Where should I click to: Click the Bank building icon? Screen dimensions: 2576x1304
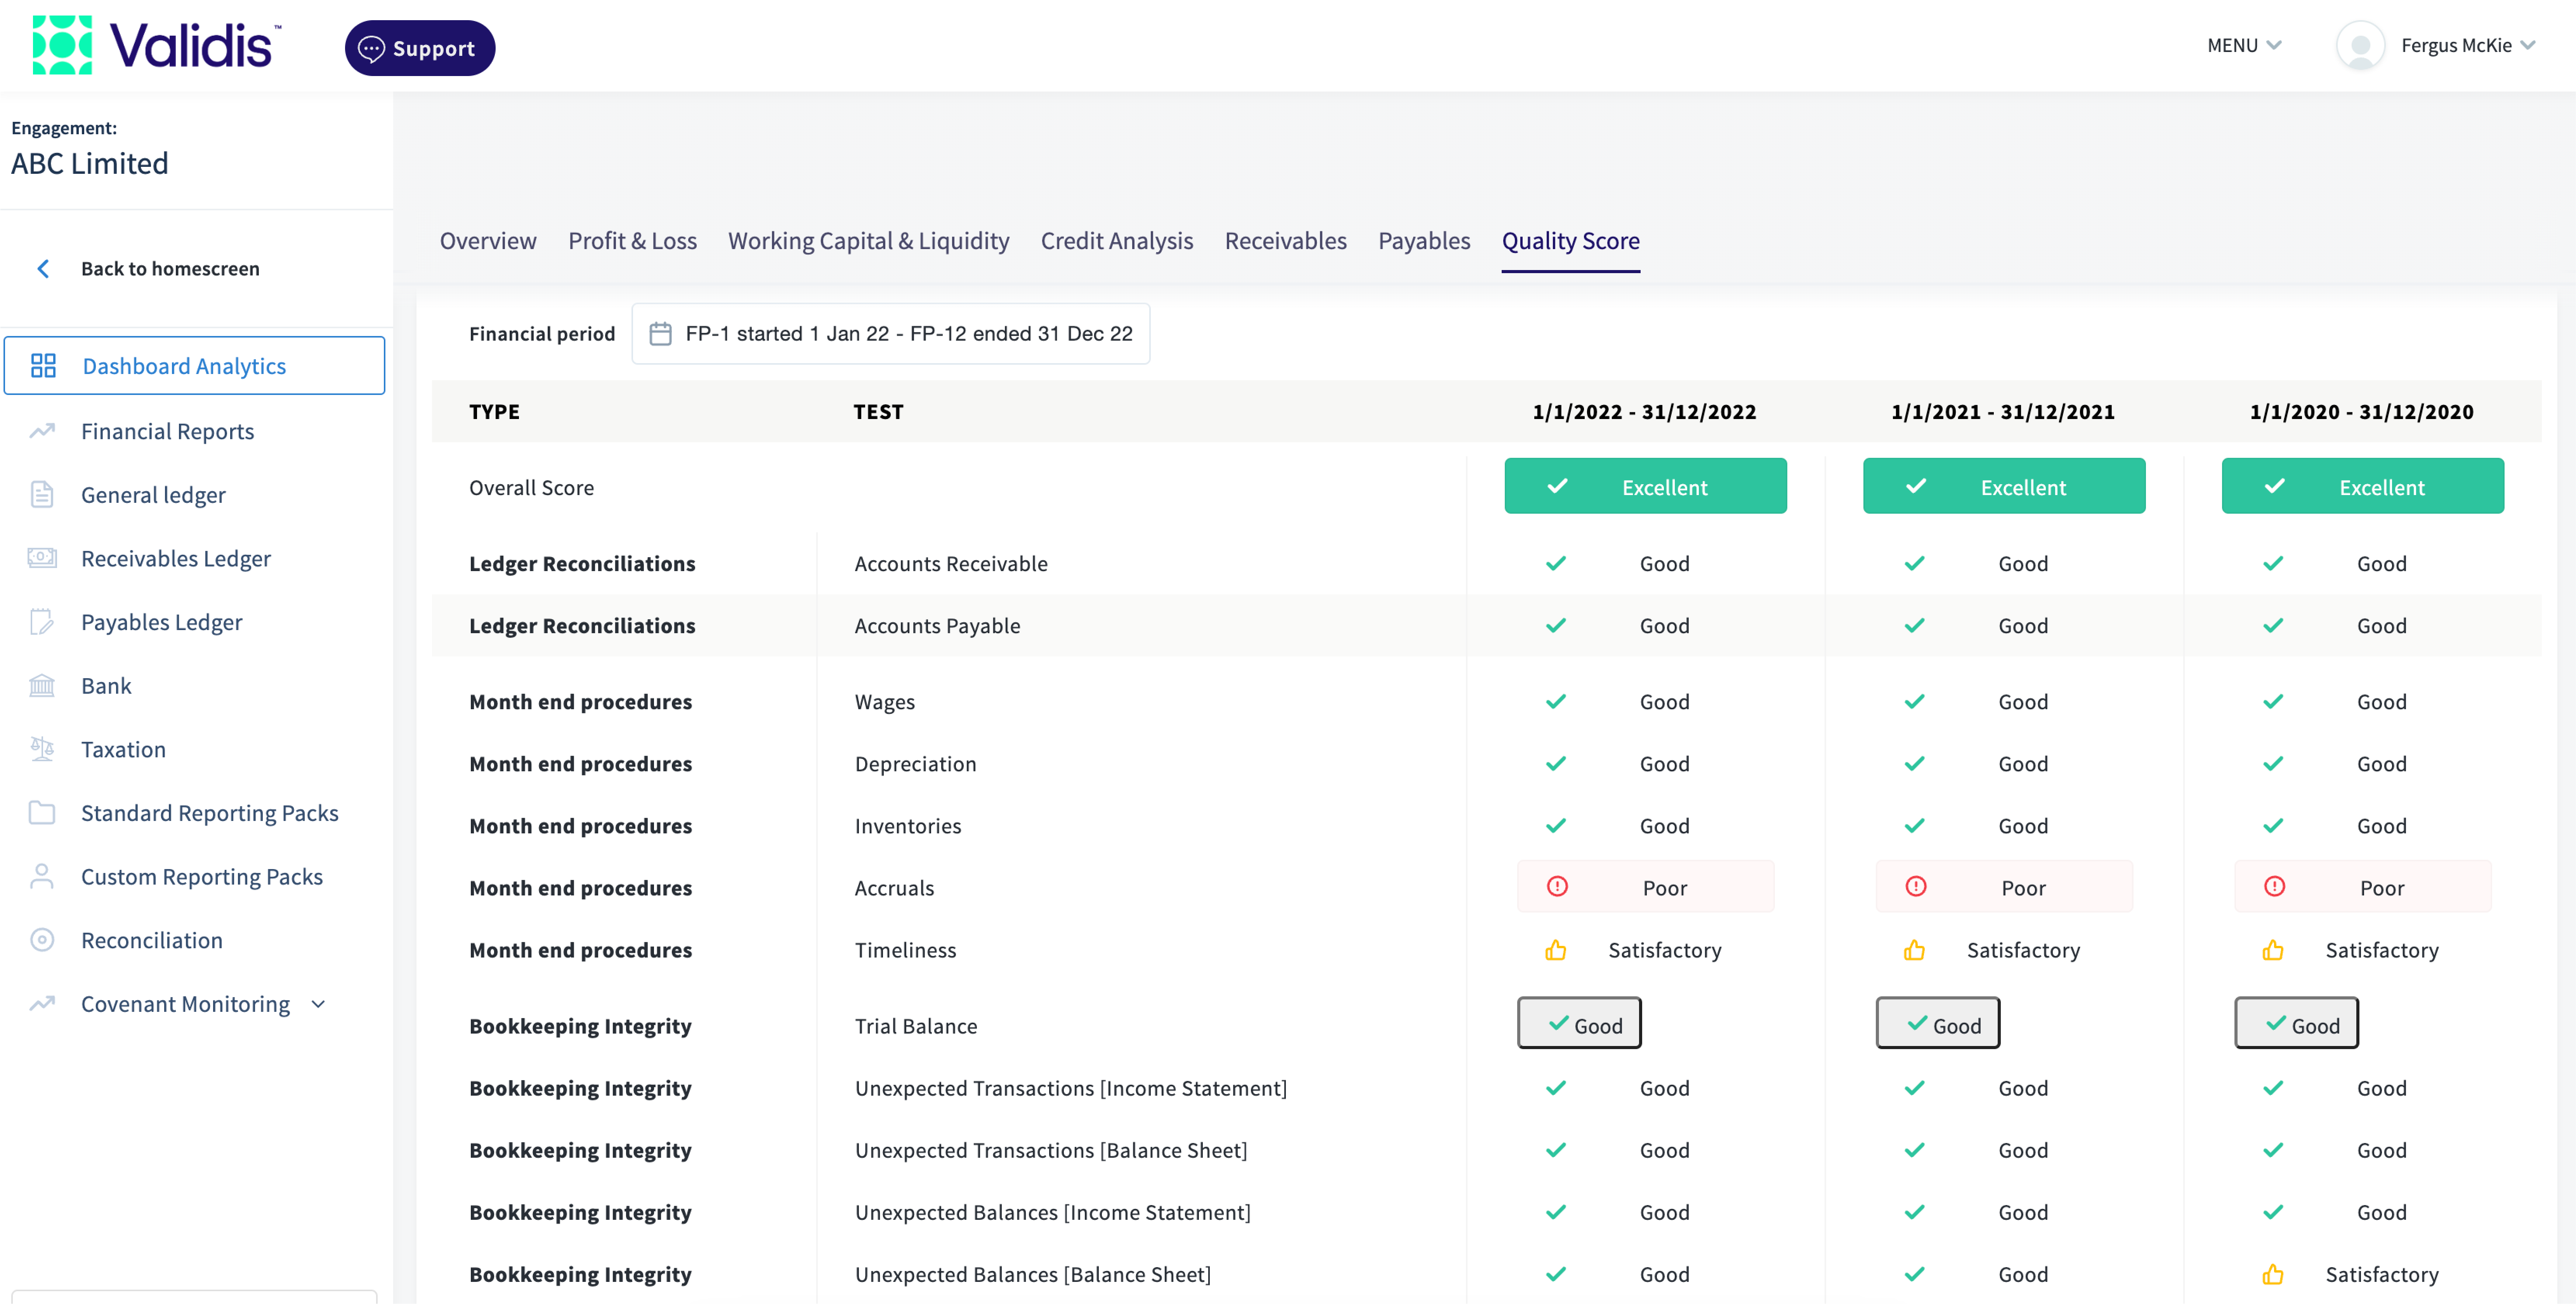pyautogui.click(x=42, y=685)
